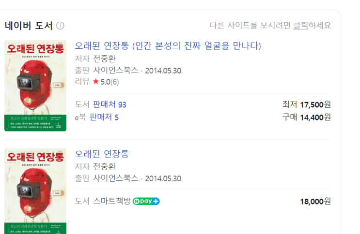The image size is (360, 234).
Task: Open the first 오래된 연장통 book cover
Action: point(35,86)
